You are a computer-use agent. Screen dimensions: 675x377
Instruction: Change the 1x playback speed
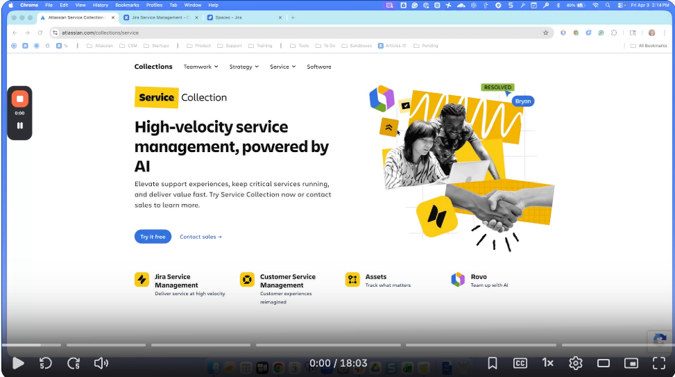pos(547,363)
